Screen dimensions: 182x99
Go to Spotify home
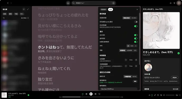(x=68, y=3)
